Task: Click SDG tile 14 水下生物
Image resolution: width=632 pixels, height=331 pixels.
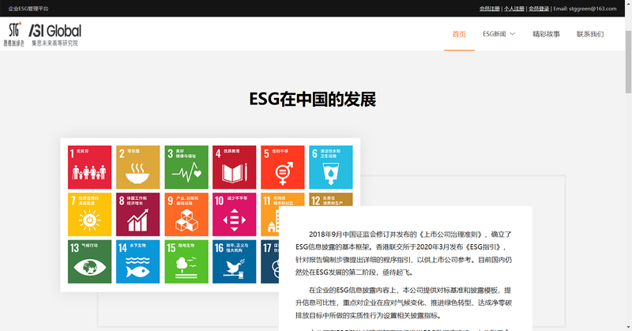Action: pyautogui.click(x=137, y=261)
